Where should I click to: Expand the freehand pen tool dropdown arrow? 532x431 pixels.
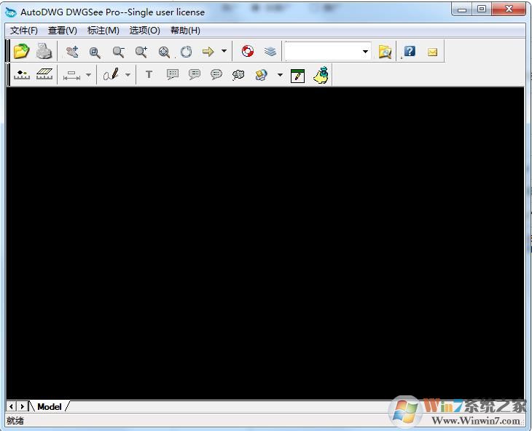[128, 75]
